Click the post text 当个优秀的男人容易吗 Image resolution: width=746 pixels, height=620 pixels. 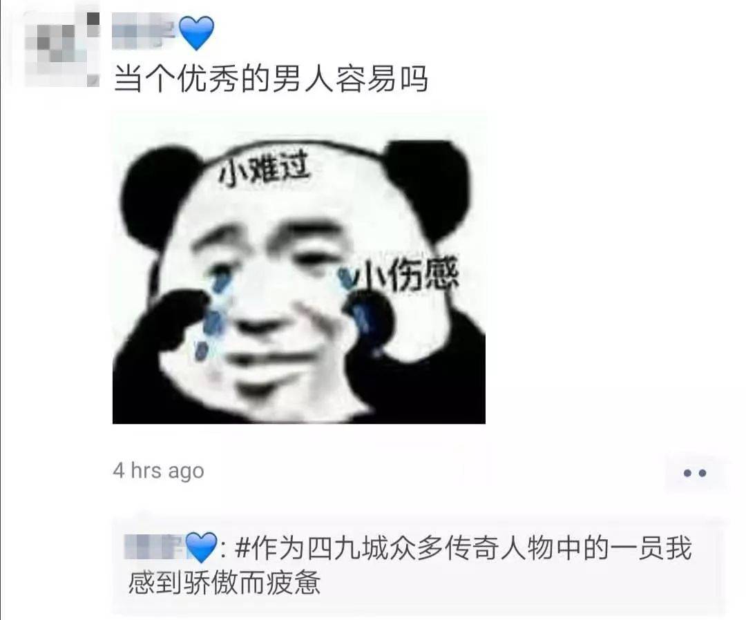pos(271,79)
